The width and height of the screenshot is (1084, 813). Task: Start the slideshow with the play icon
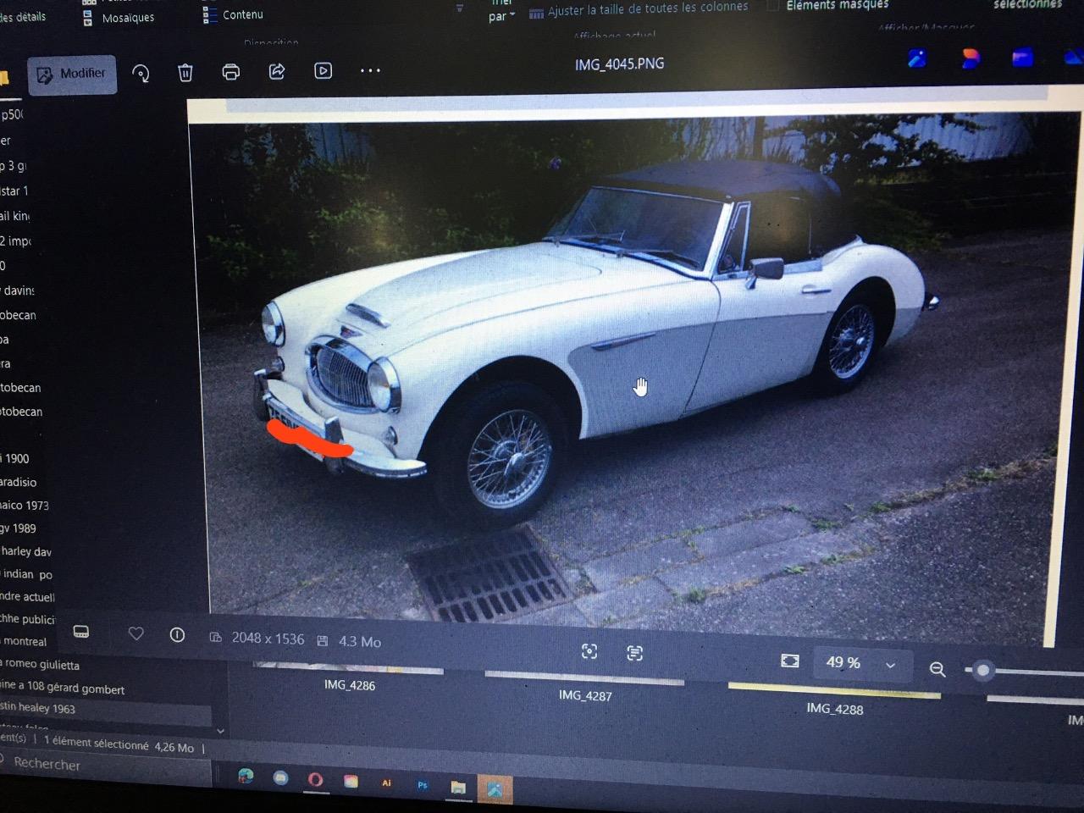point(323,71)
